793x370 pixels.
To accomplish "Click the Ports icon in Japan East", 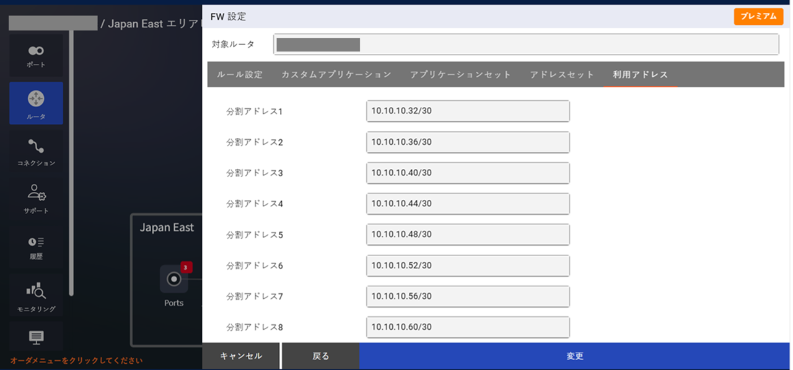I will pyautogui.click(x=173, y=280).
